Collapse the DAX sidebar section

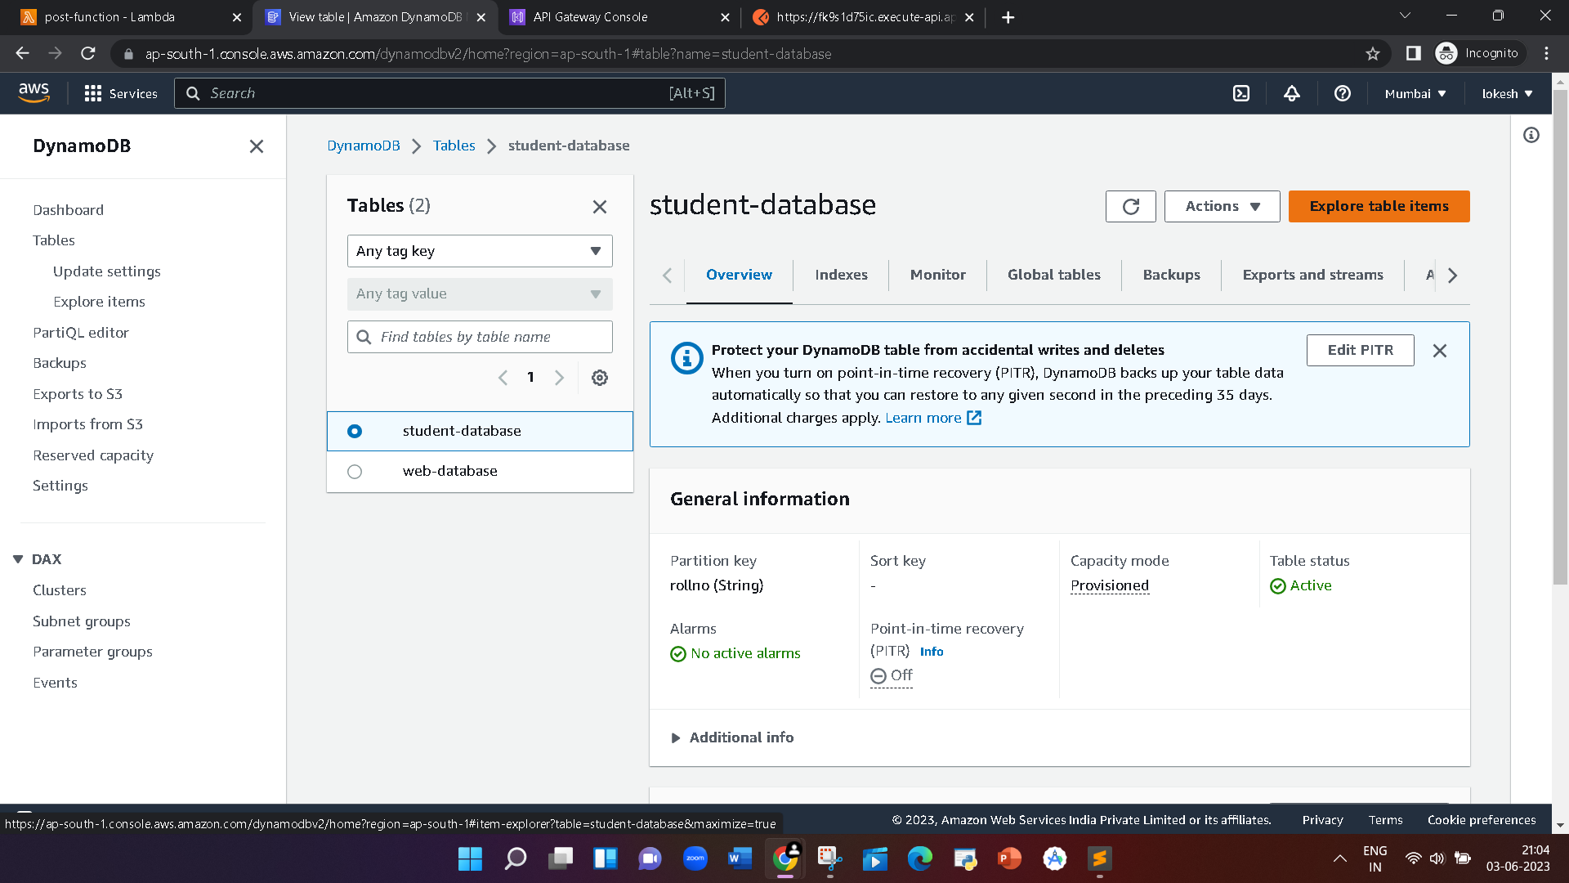(18, 558)
